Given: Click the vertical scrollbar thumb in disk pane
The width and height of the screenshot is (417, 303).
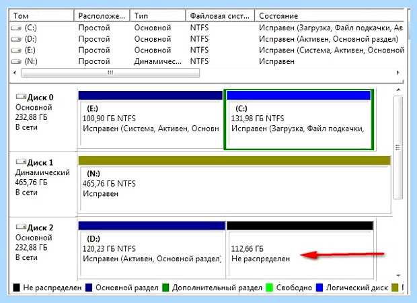Looking at the screenshot, I should point(398,147).
